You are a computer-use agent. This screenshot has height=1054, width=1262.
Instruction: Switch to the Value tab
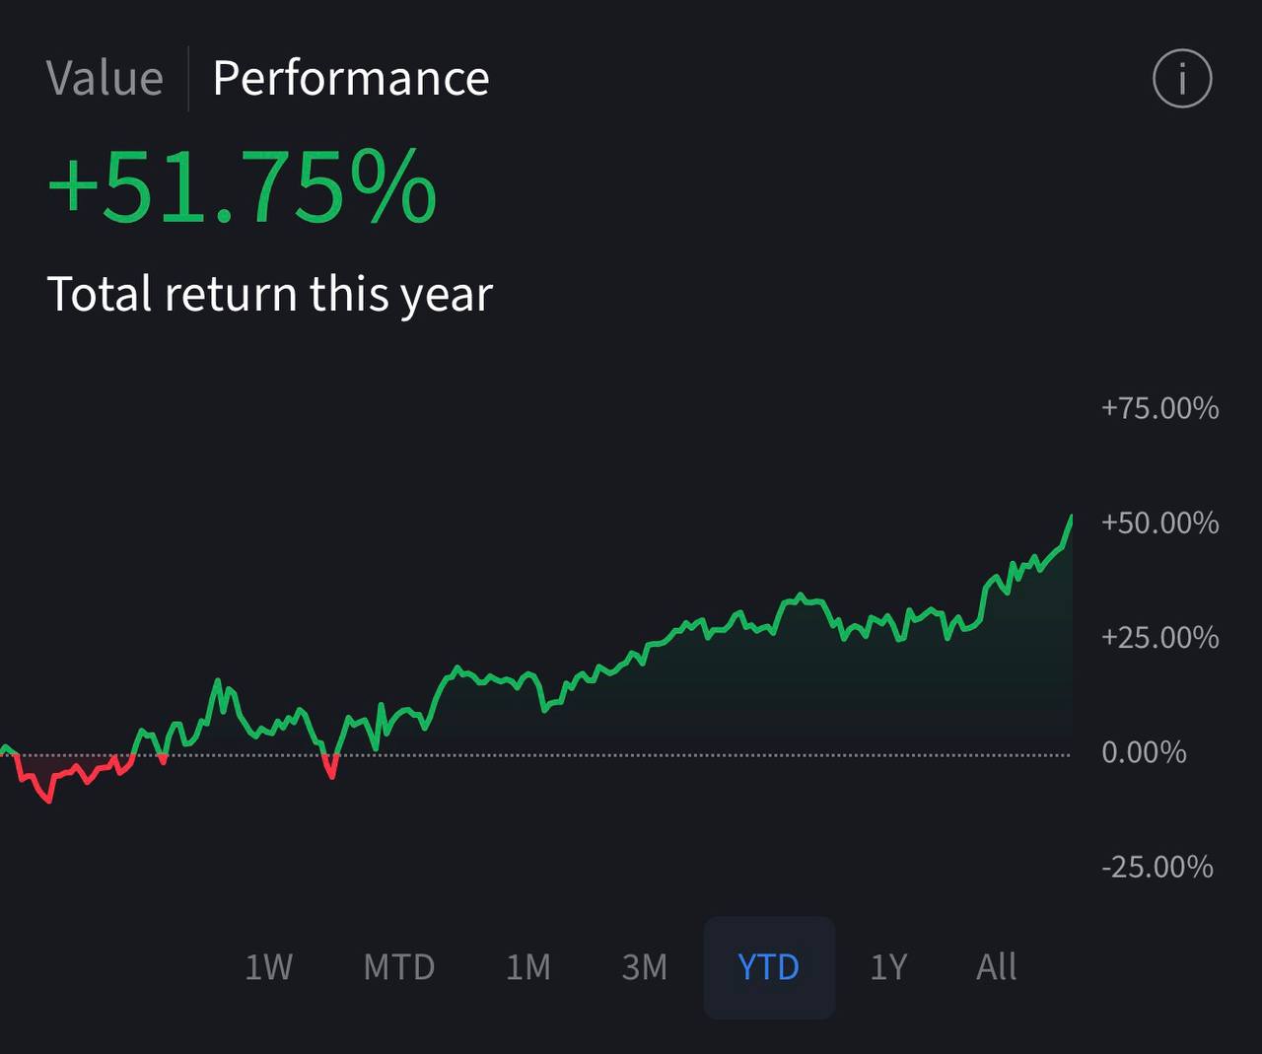(105, 78)
